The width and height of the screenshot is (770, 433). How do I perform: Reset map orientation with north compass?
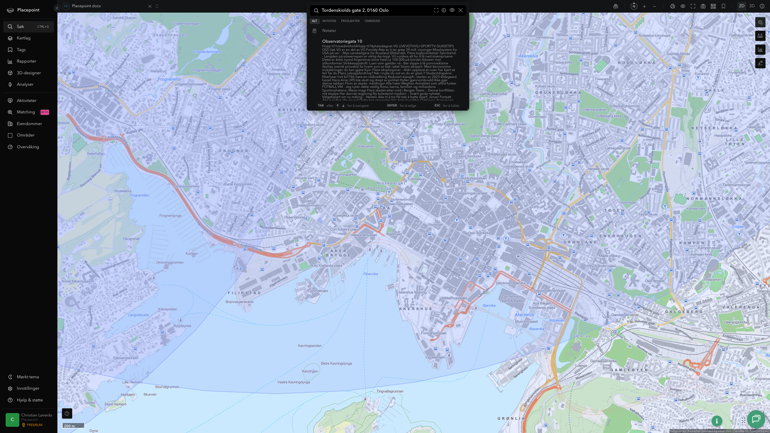[634, 6]
